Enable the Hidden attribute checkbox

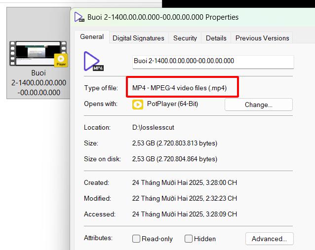coord(189,239)
